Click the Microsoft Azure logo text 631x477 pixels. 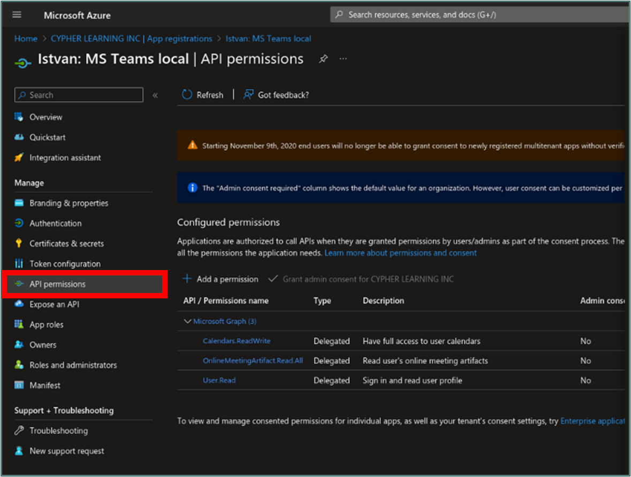coord(77,16)
